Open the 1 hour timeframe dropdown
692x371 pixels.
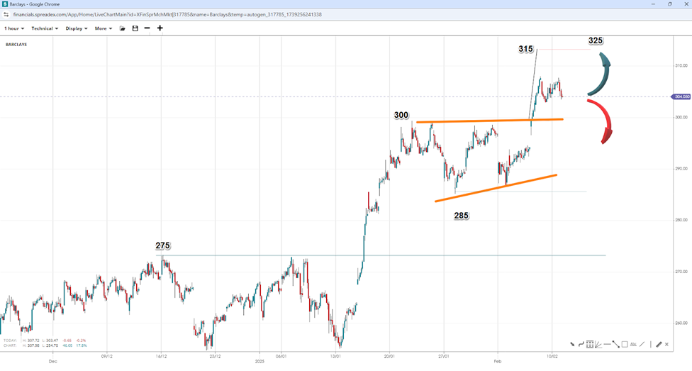tap(14, 28)
